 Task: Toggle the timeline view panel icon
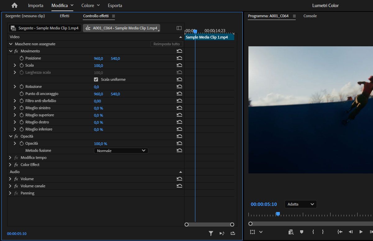pyautogui.click(x=179, y=28)
